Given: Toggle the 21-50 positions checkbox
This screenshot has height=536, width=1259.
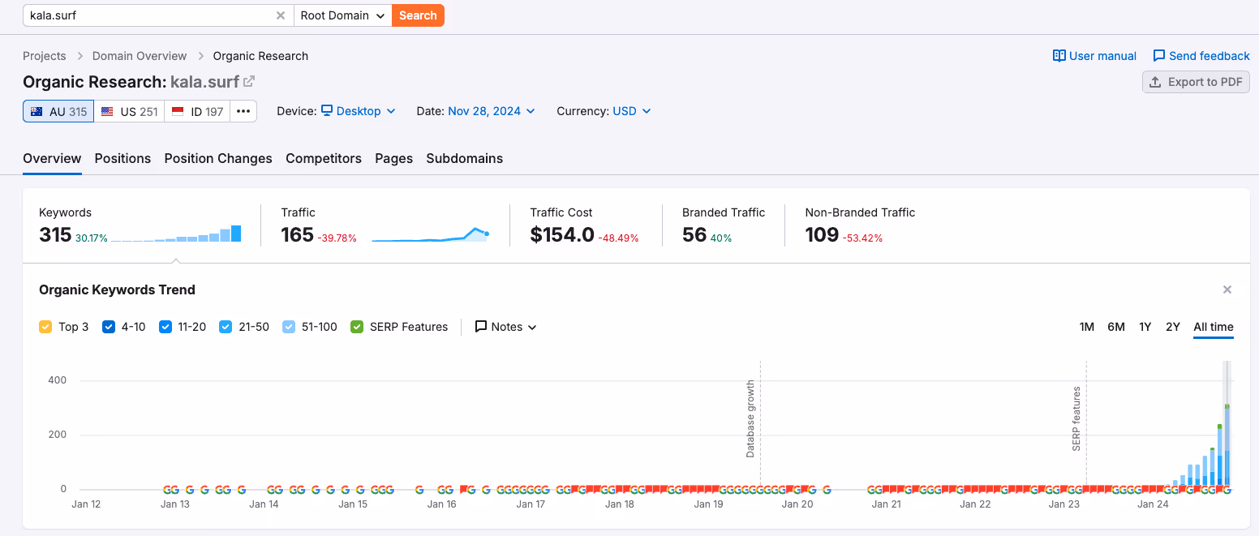Looking at the screenshot, I should pos(226,327).
